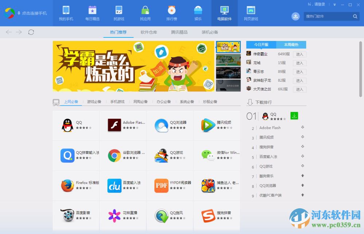Click the download manager icon beside search

pos(295,16)
